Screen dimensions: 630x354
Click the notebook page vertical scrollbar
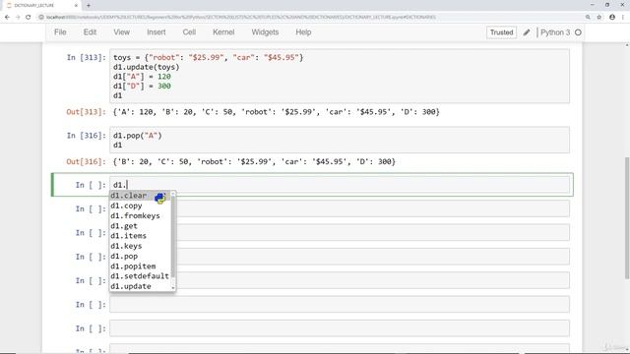(627, 218)
